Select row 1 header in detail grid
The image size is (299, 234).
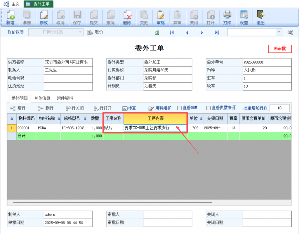pyautogui.click(x=12, y=128)
